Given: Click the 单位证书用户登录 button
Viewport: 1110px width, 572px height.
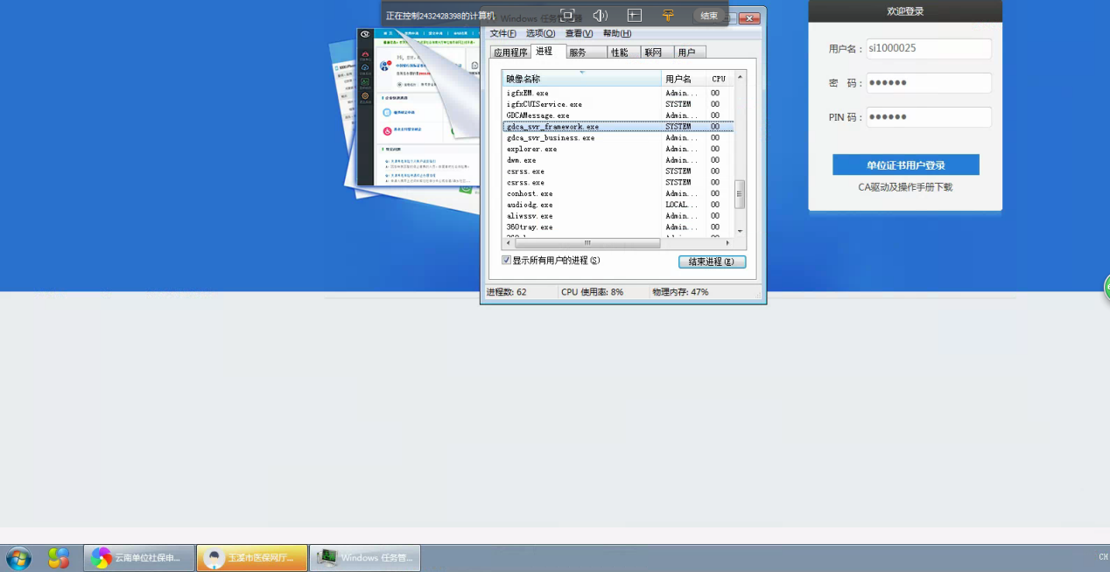Looking at the screenshot, I should point(905,165).
